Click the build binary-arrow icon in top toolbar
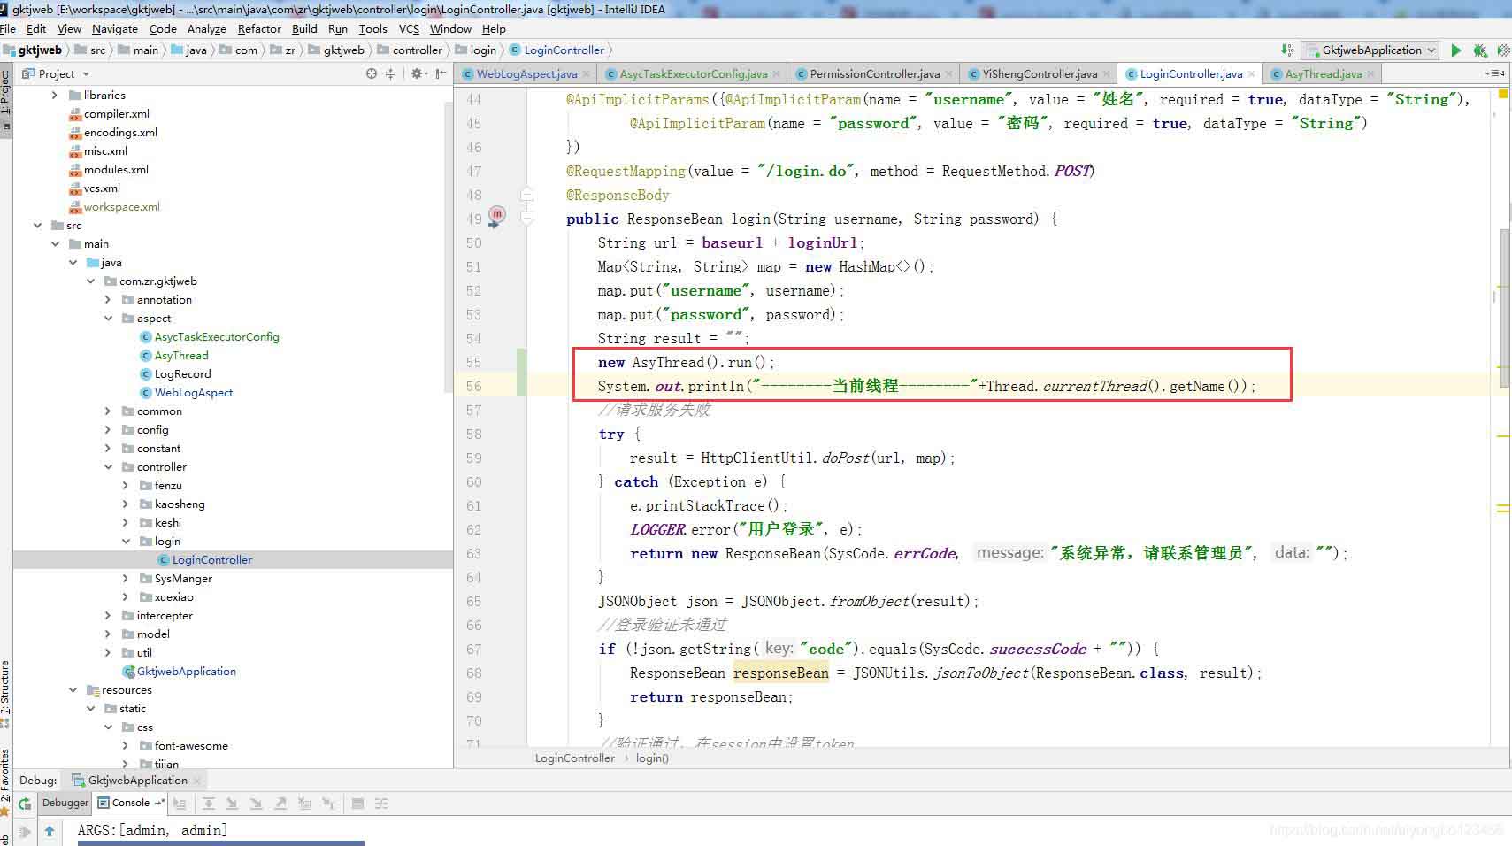This screenshot has height=846, width=1512. coord(1287,50)
